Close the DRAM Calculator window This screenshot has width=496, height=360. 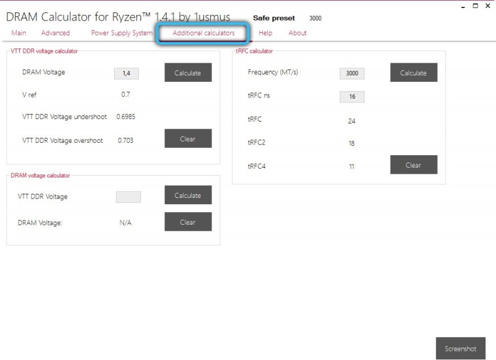[487, 6]
